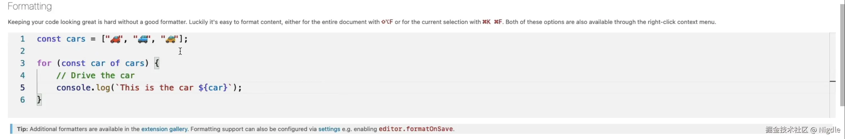Image resolution: width=845 pixels, height=139 pixels.
Task: Click line number 6 in the gutter
Action: (22, 100)
